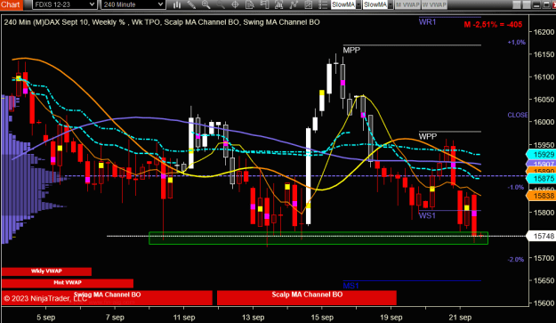Select the drawing tools pencil icon
556x323 pixels.
(191, 4)
